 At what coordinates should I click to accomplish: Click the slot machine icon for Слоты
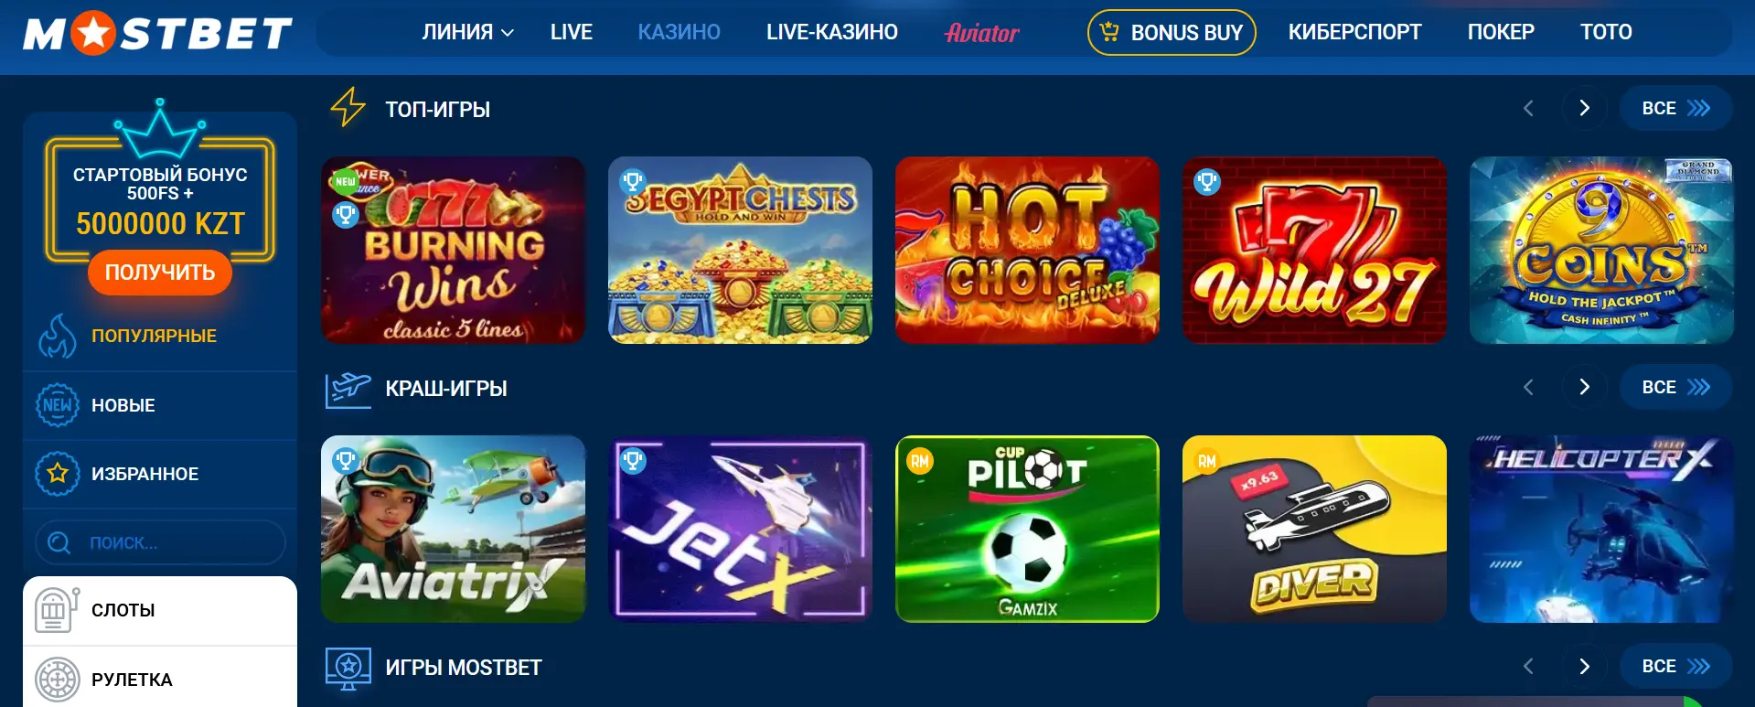57,610
